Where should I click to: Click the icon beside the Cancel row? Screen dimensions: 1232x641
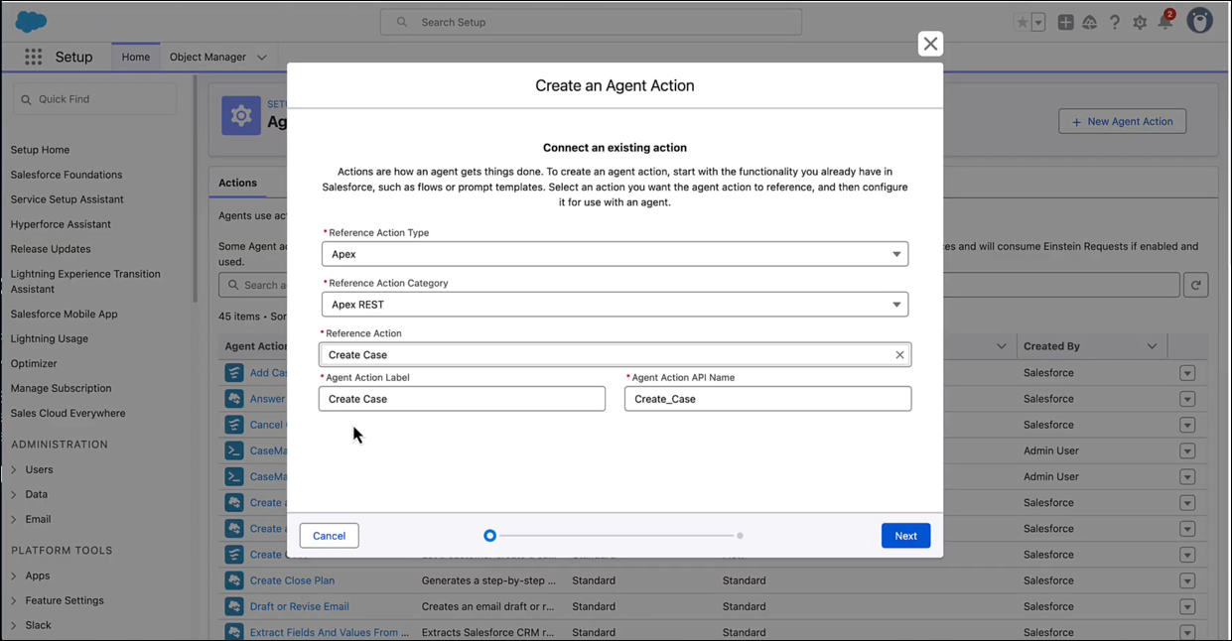(234, 425)
